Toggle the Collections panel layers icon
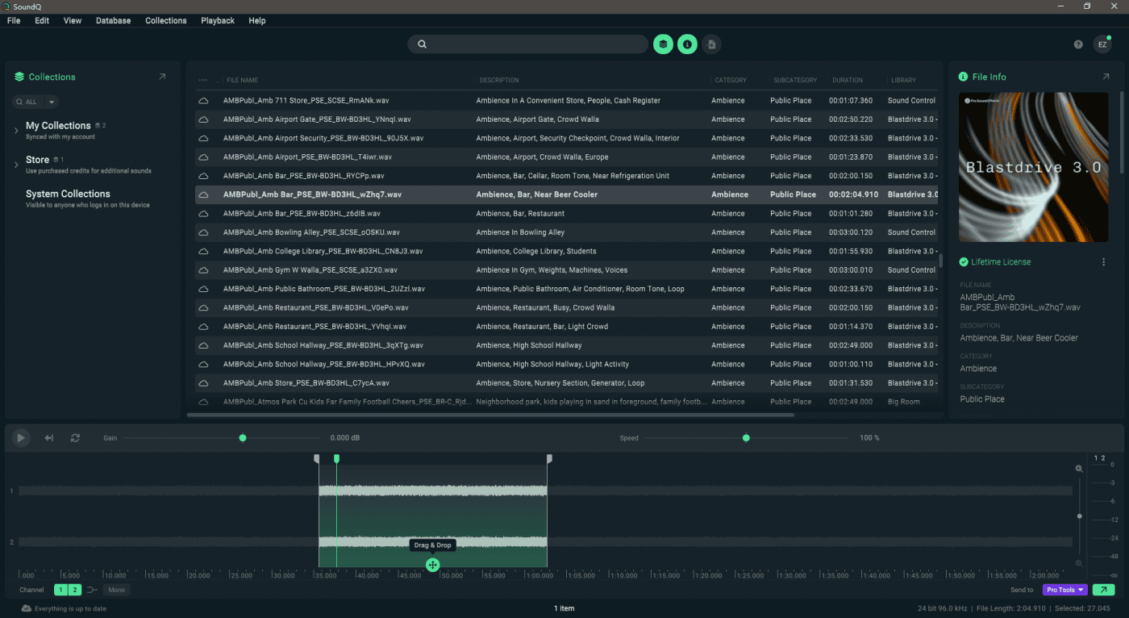Viewport: 1129px width, 618px height. coord(663,44)
